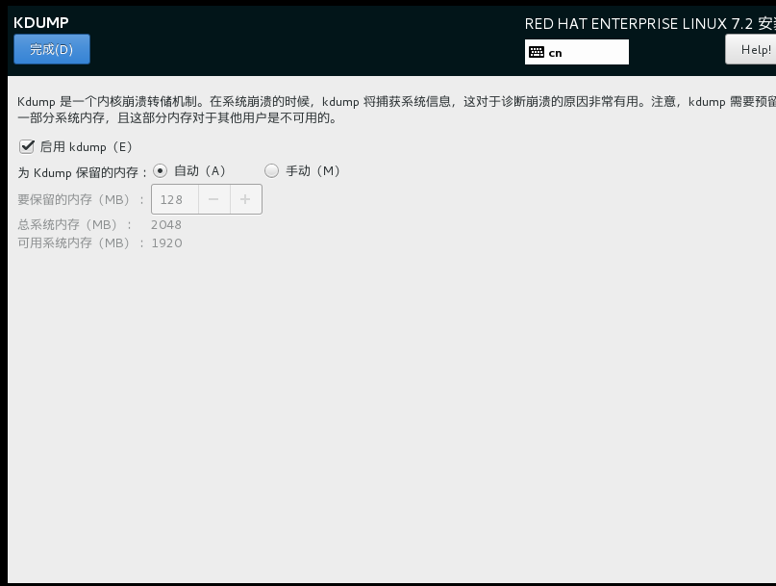This screenshot has height=586, width=776.
Task: Select the 自动 (A) radio button
Action: pyautogui.click(x=160, y=171)
